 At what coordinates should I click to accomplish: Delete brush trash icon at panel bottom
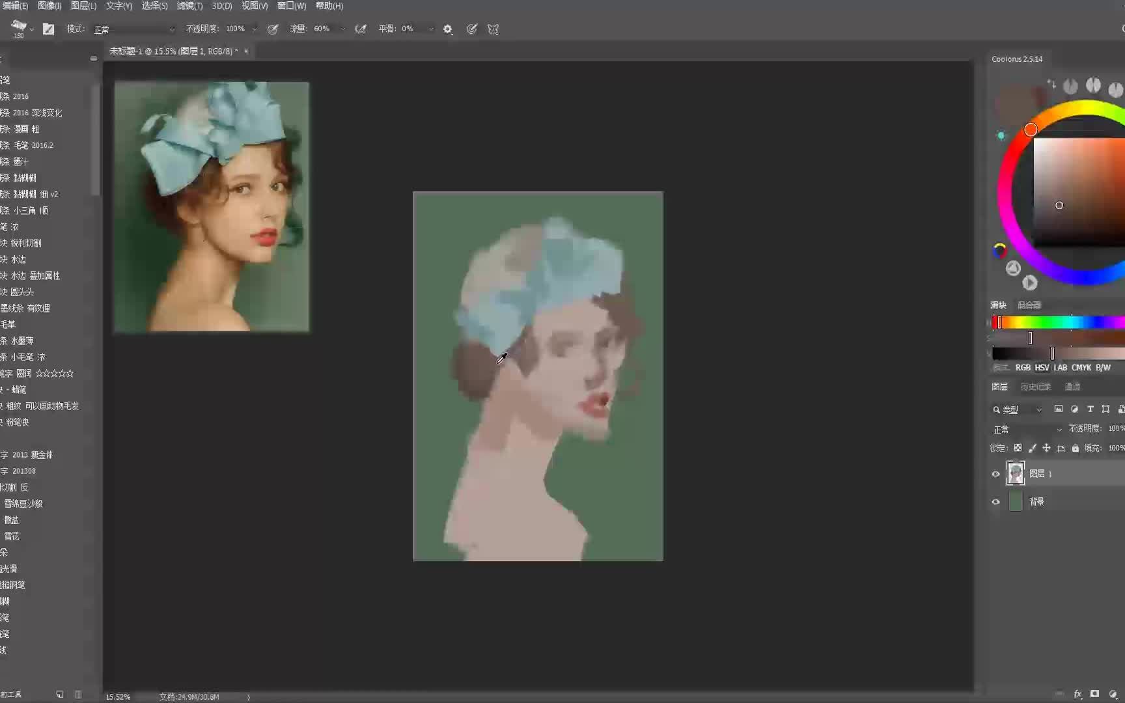tap(78, 695)
